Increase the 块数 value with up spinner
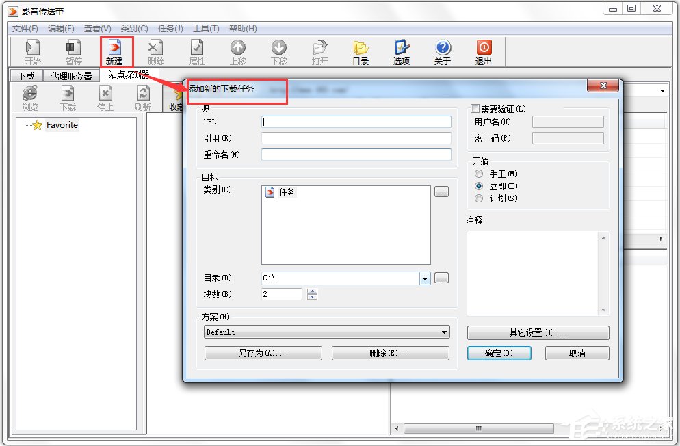This screenshot has height=446, width=680. click(312, 291)
